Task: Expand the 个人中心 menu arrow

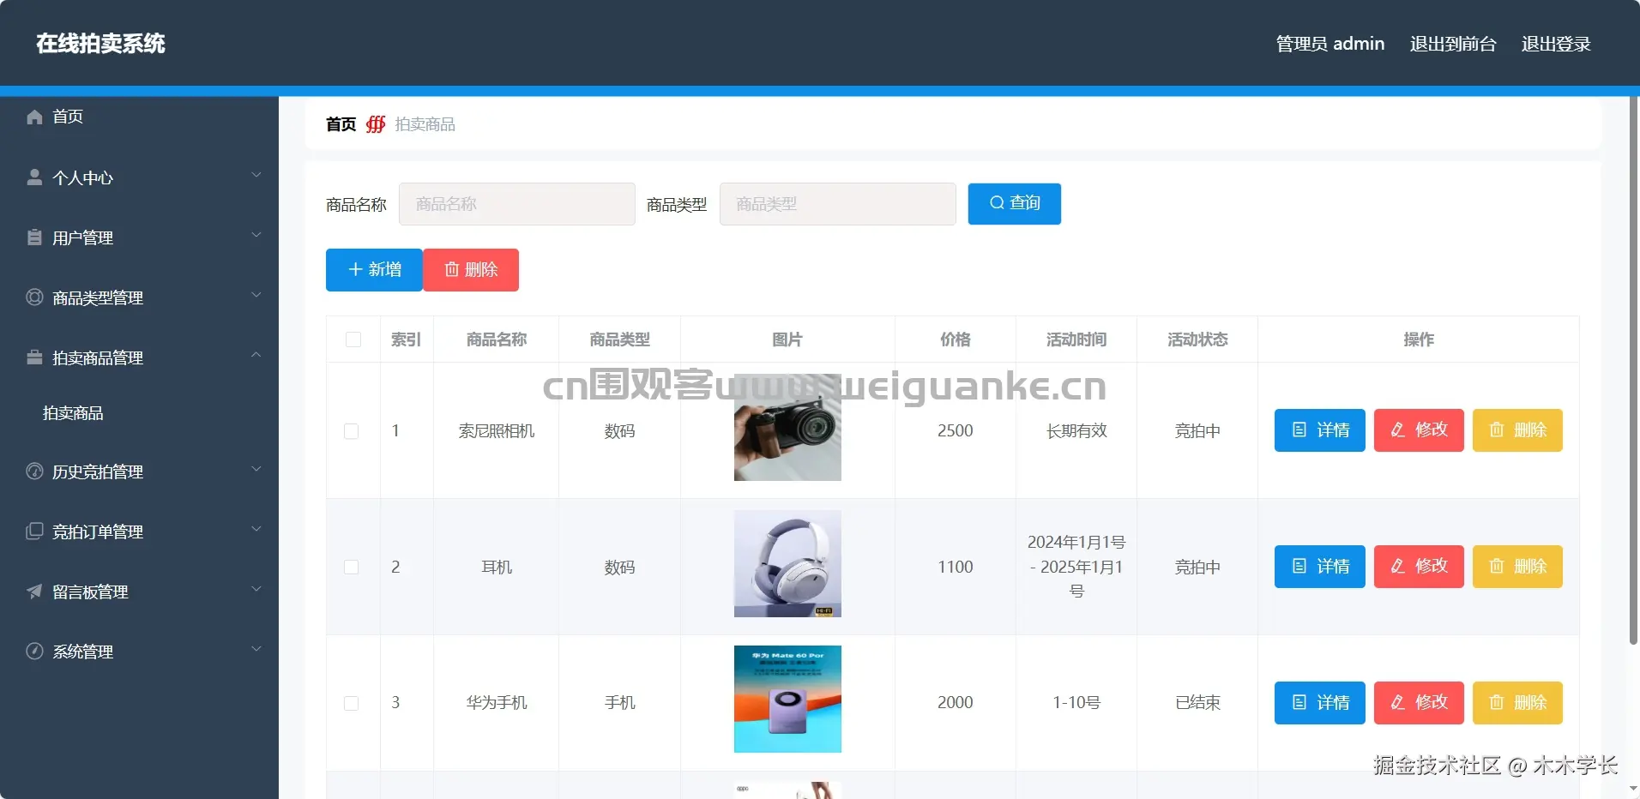Action: (256, 176)
